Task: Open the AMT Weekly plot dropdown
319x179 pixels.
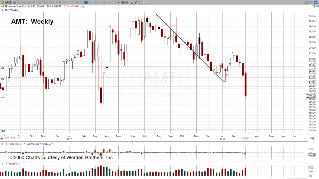Action: point(20,10)
